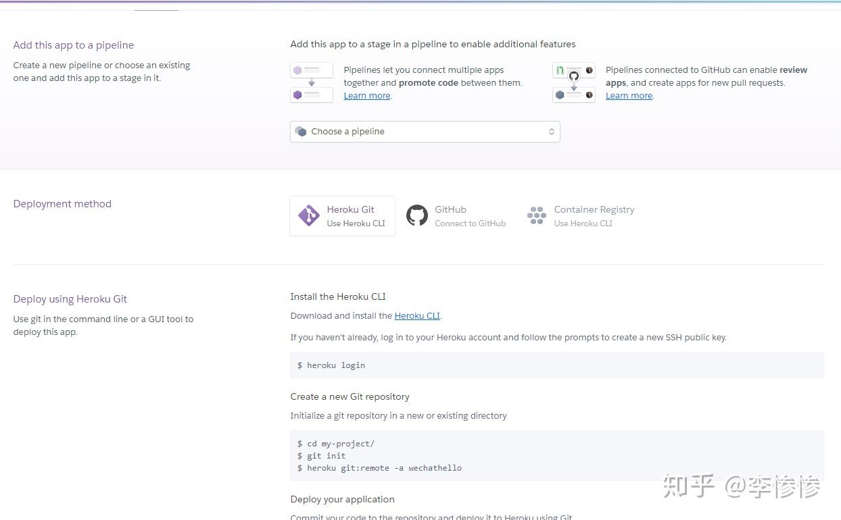The height and width of the screenshot is (520, 841).
Task: Click the heroku login command box
Action: click(556, 365)
